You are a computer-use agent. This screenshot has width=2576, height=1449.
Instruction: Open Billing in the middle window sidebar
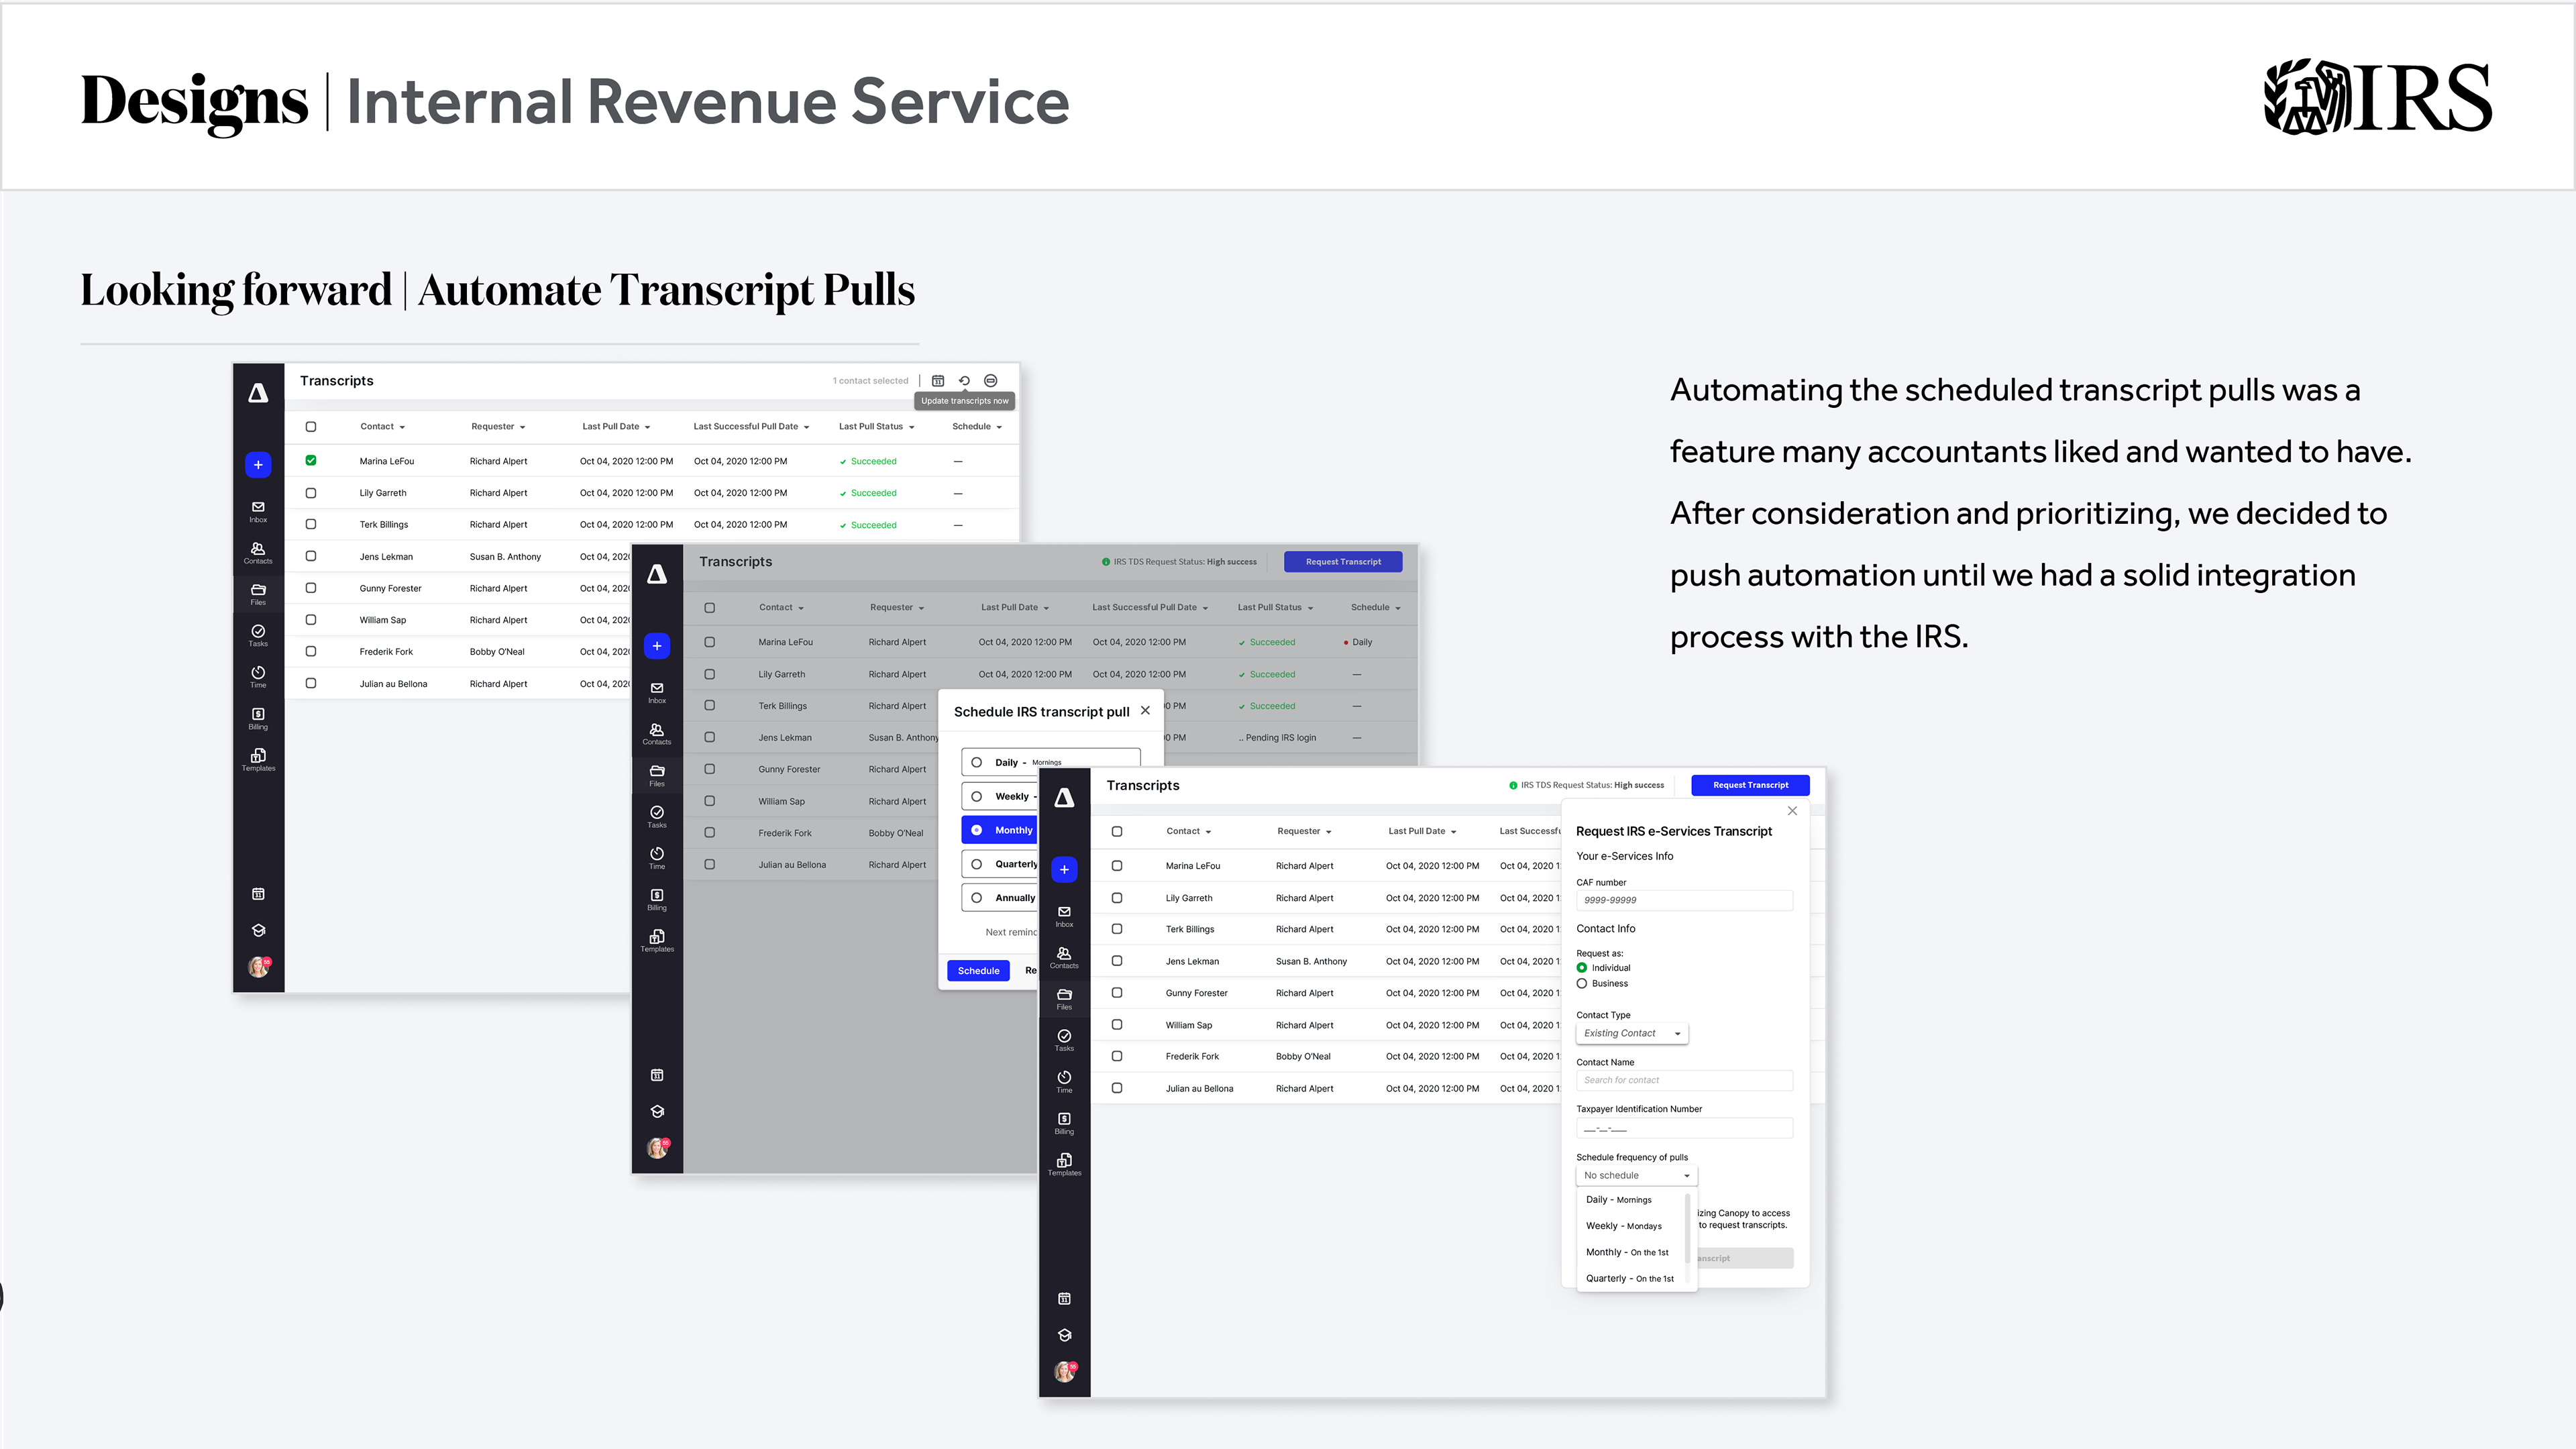[x=657, y=900]
